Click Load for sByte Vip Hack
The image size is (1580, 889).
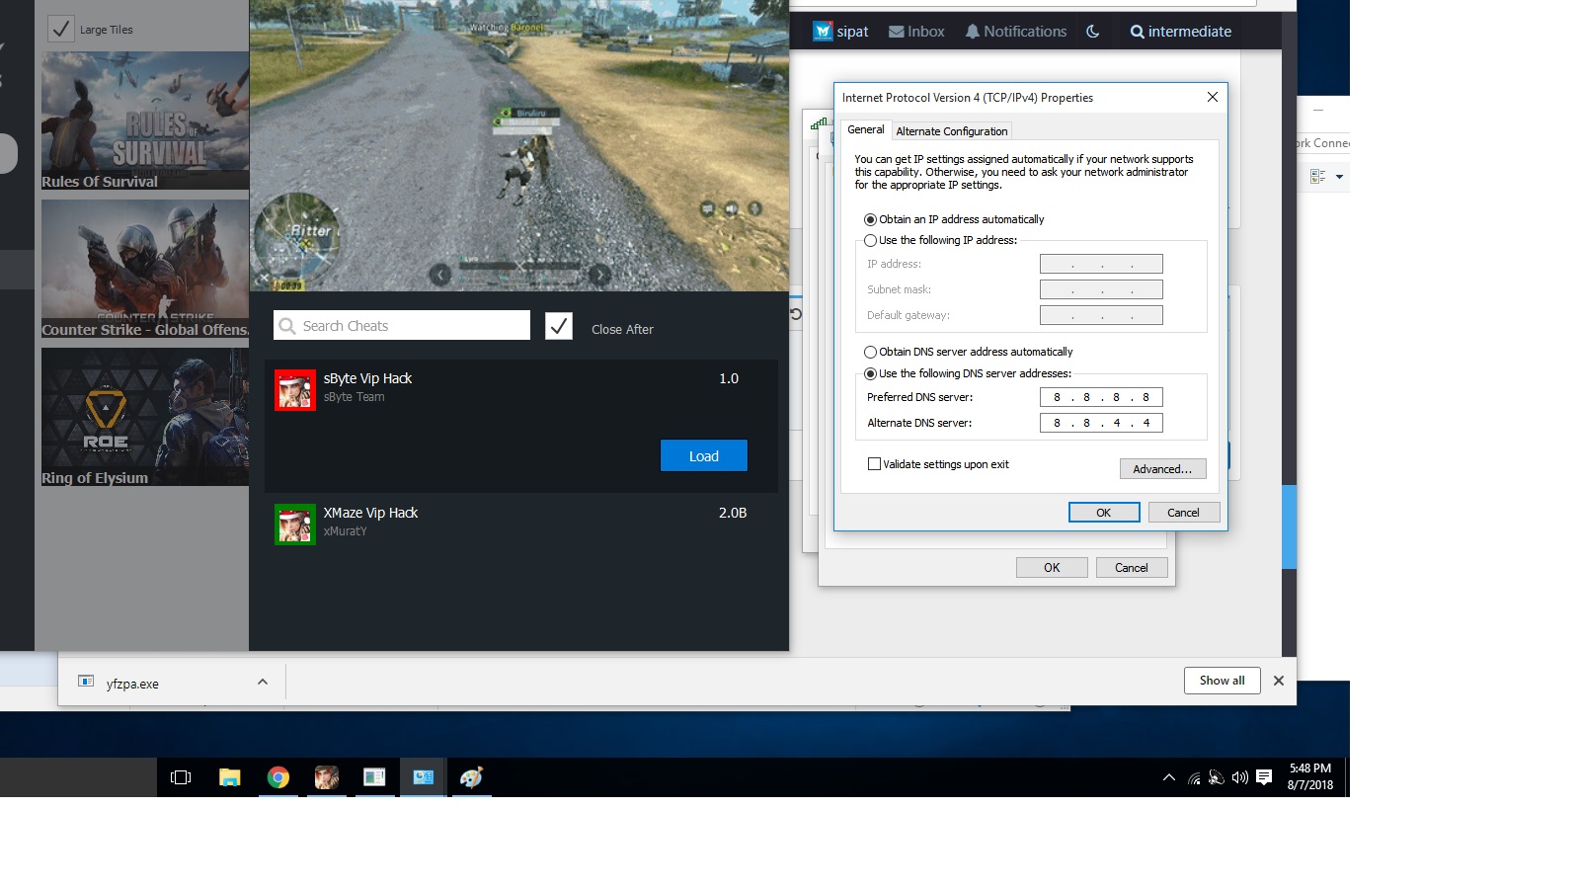[704, 455]
